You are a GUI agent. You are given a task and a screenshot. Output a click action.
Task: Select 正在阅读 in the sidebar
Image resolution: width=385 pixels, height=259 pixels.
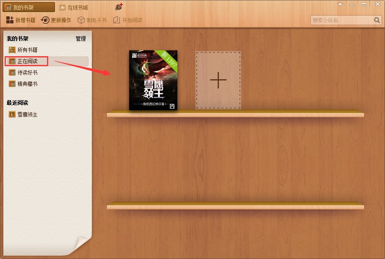click(x=47, y=61)
